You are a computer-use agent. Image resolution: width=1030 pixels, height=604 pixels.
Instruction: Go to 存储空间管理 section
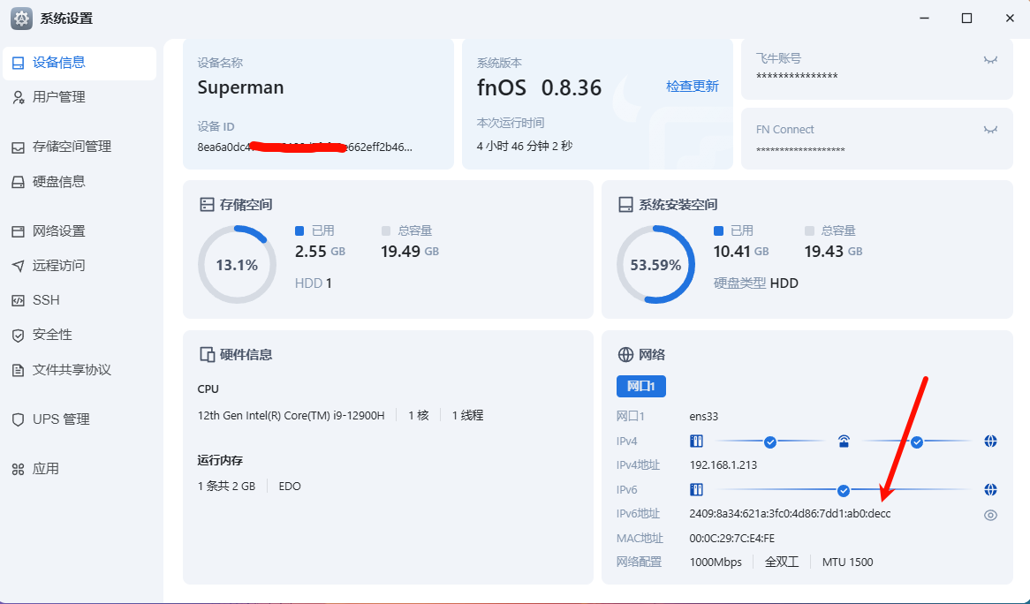[72, 147]
